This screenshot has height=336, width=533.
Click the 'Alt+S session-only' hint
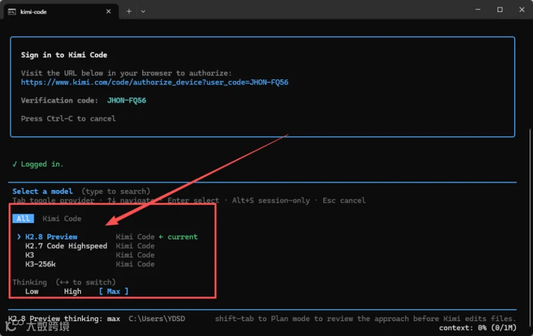point(271,201)
